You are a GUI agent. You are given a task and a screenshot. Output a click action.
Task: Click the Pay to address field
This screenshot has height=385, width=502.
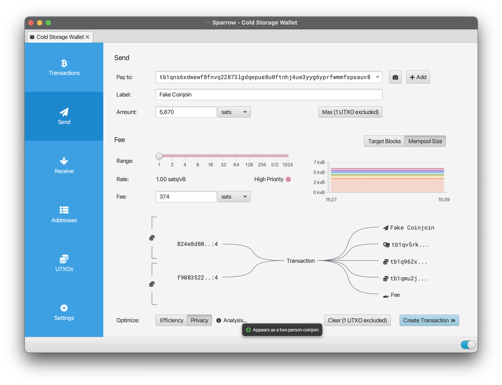click(x=269, y=77)
